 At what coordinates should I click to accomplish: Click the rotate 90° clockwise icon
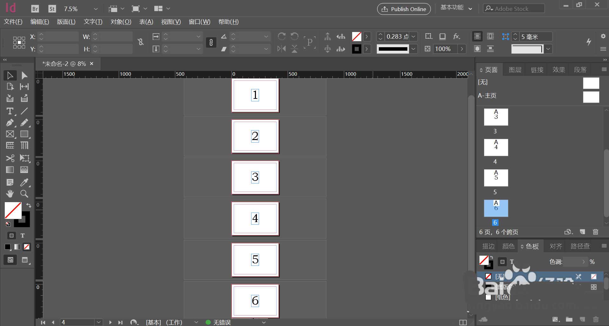[281, 36]
